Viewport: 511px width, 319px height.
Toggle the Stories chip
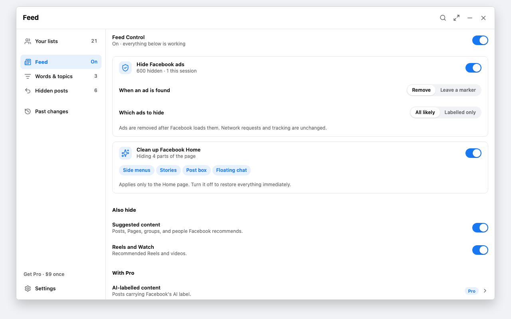pos(168,170)
